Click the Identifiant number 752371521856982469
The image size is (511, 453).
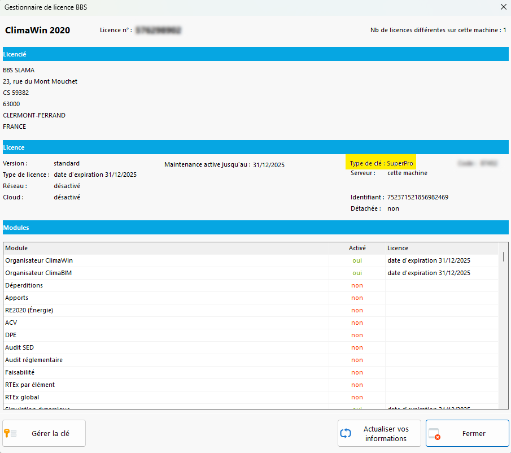pyautogui.click(x=418, y=197)
